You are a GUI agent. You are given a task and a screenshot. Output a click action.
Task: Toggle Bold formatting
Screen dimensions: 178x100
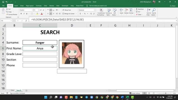point(21,14)
